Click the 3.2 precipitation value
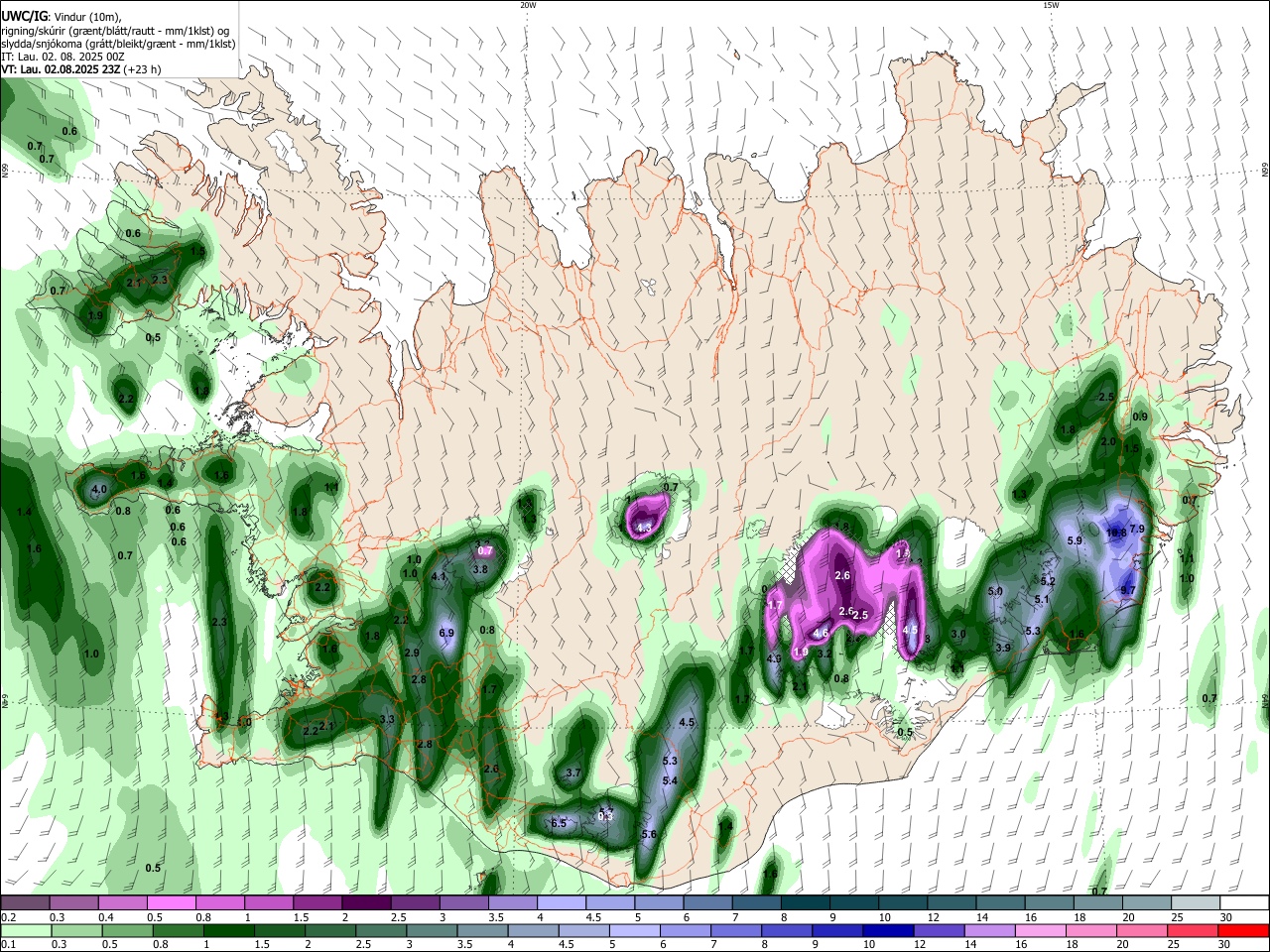This screenshot has width=1270, height=952. (x=825, y=654)
